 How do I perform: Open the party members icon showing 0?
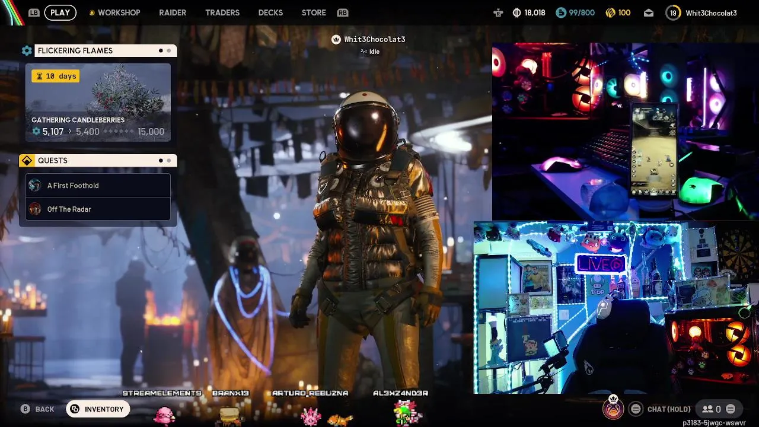(x=711, y=409)
